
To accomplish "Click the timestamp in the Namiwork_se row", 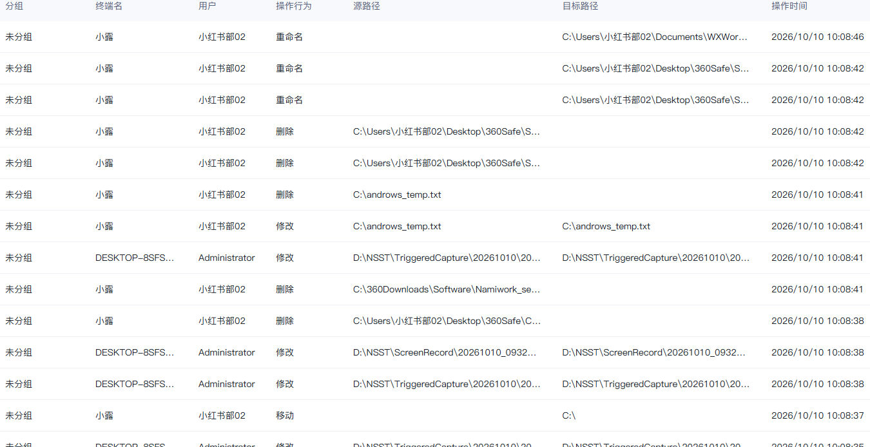I will pyautogui.click(x=817, y=289).
